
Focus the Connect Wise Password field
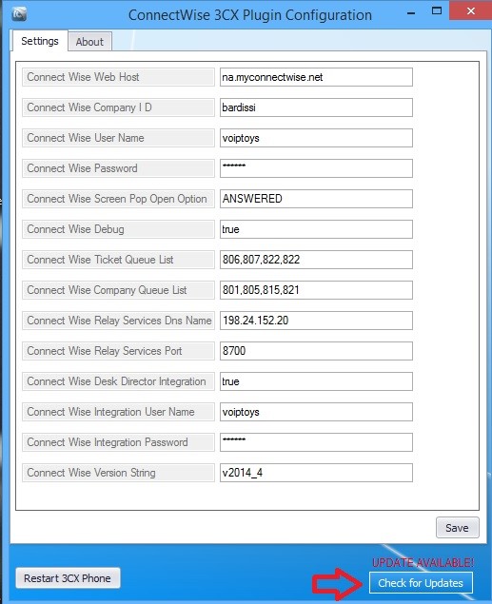[x=316, y=168]
